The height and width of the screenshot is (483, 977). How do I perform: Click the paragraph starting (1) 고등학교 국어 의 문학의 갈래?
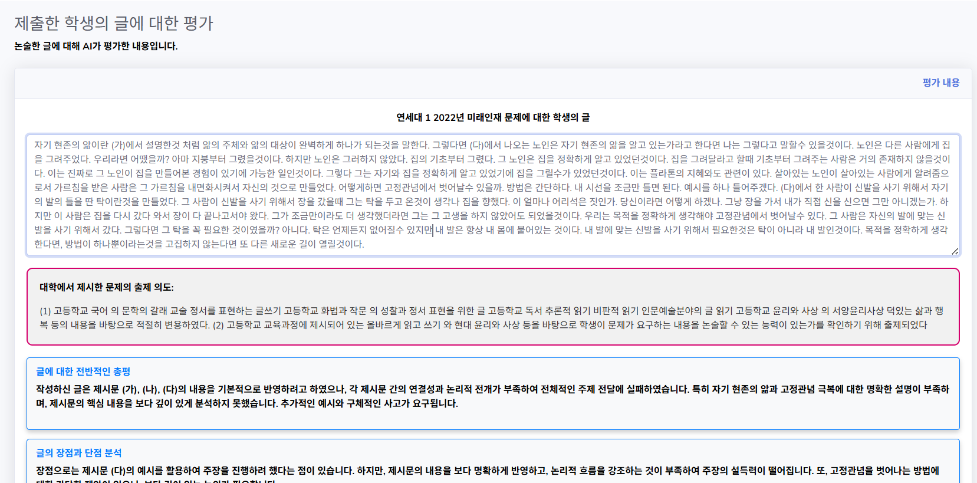point(493,318)
